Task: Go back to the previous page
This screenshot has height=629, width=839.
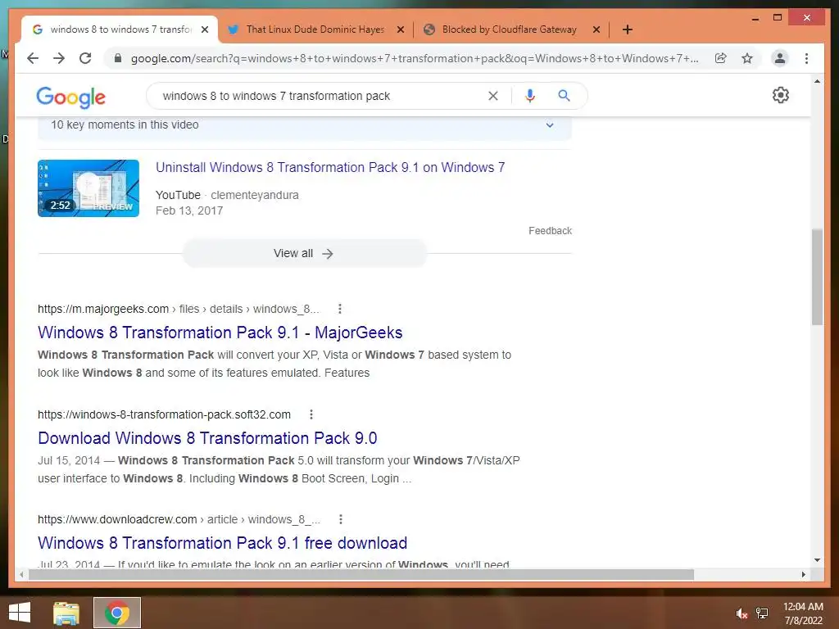Action: pos(33,58)
